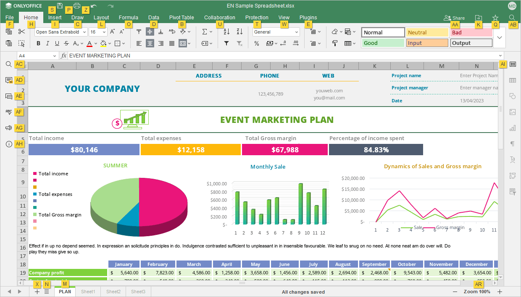Toggle Align top vertical alignment
The image size is (521, 297).
click(139, 31)
